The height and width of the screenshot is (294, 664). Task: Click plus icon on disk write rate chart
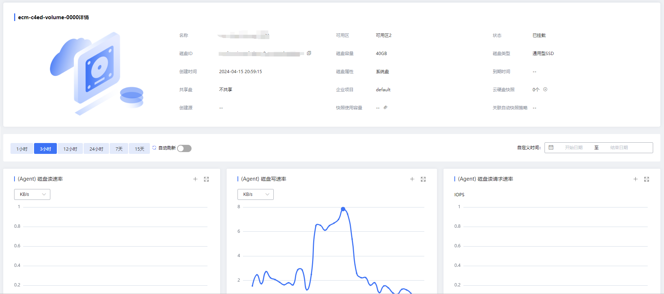tap(412, 179)
